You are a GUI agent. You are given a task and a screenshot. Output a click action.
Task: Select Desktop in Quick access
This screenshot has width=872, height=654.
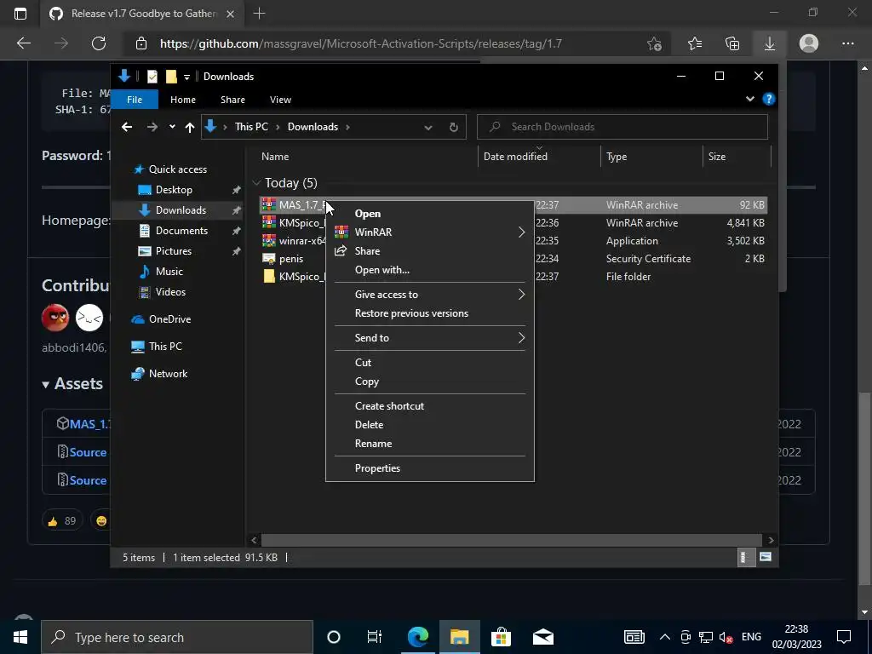[174, 190]
